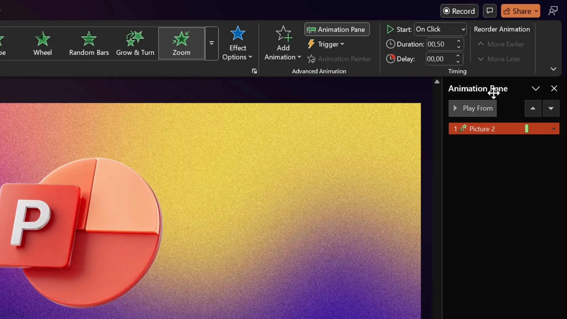Close the Animation Pane

click(x=554, y=89)
